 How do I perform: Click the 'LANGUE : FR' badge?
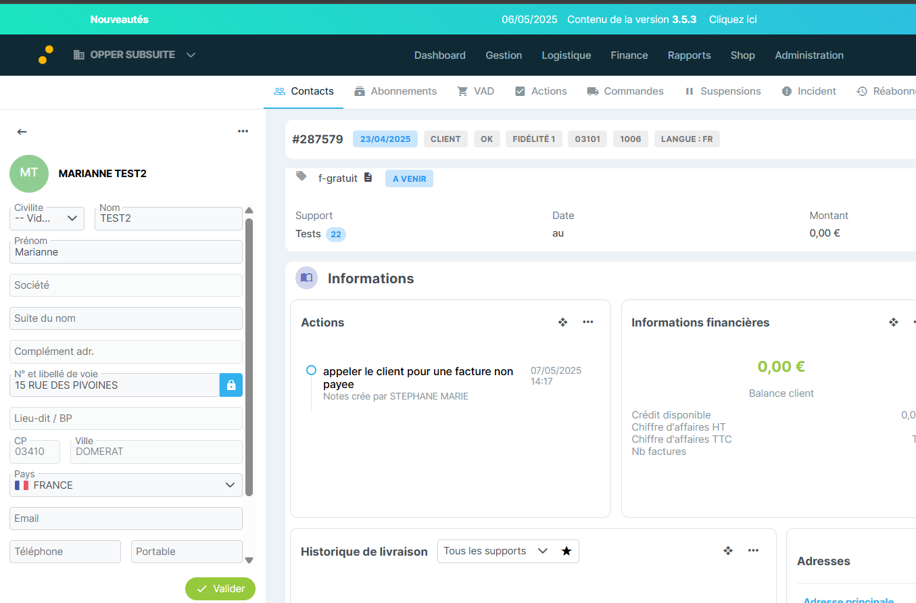click(x=687, y=139)
